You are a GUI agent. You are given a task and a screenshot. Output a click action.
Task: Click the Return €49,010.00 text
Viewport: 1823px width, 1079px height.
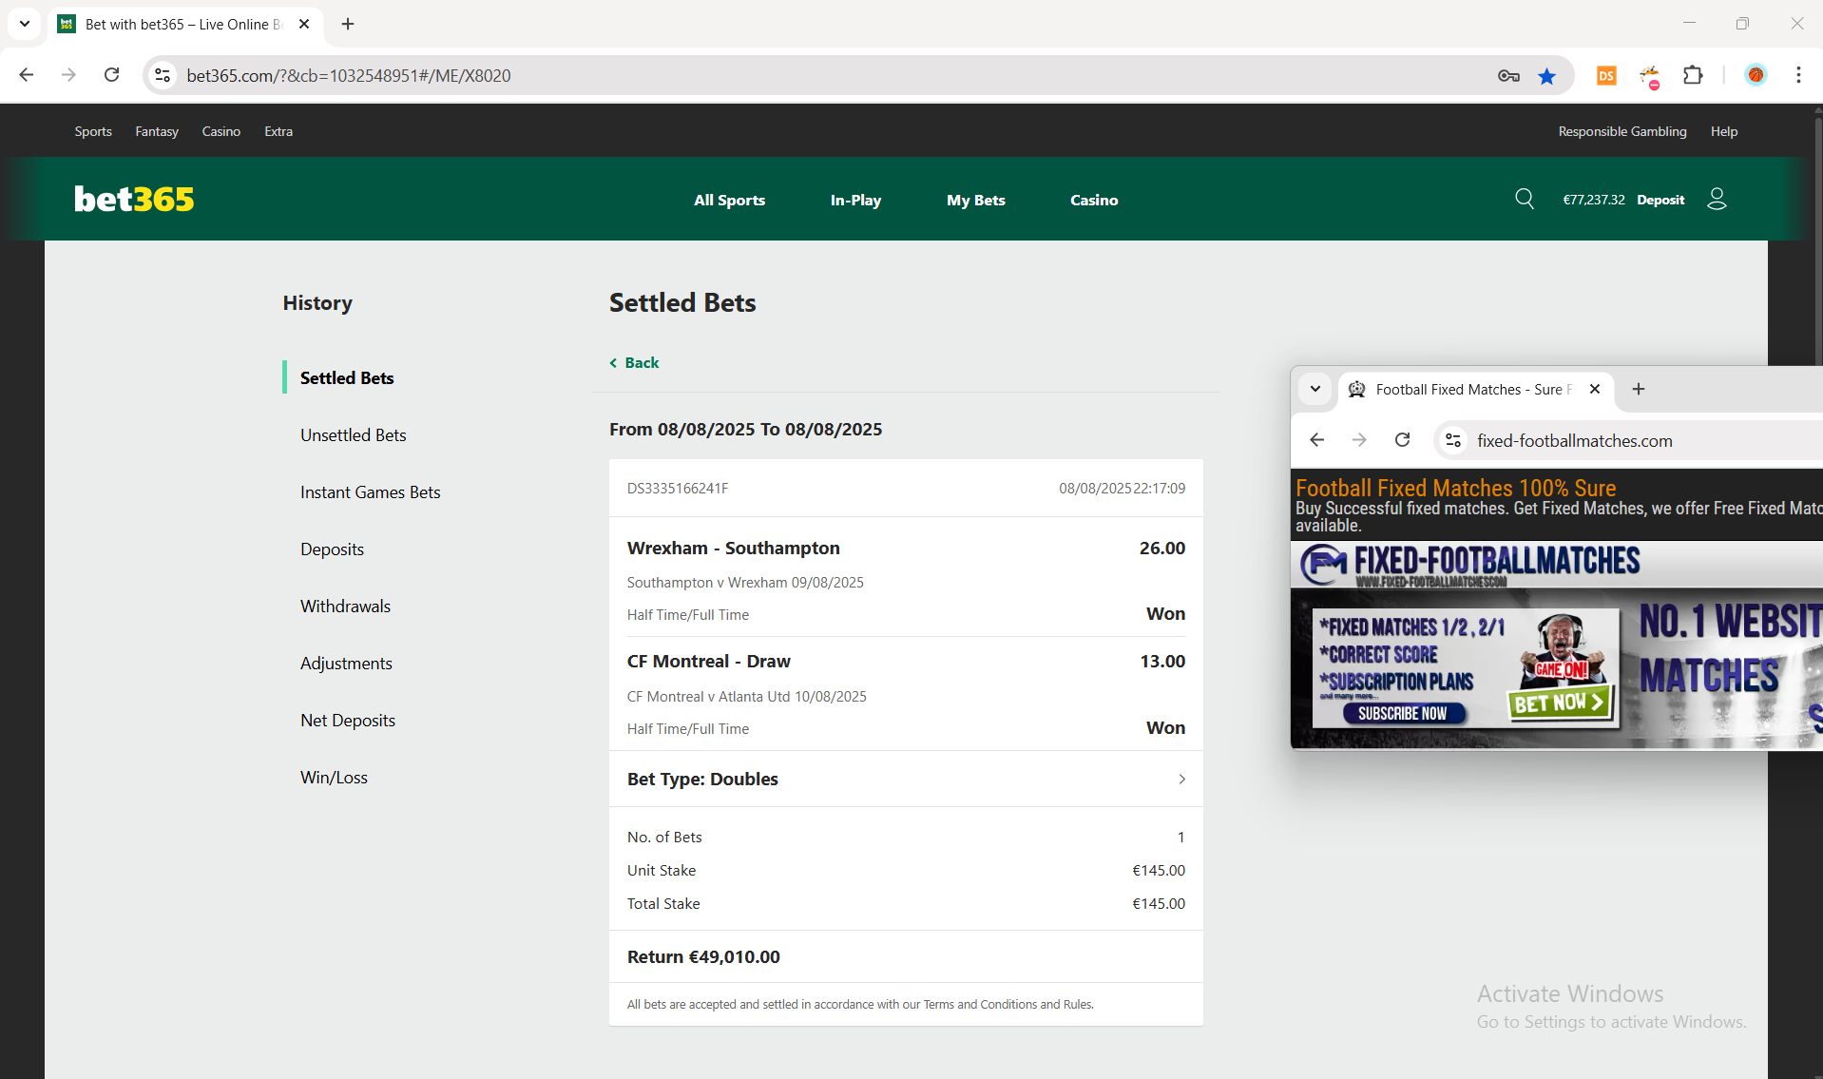[x=703, y=956]
